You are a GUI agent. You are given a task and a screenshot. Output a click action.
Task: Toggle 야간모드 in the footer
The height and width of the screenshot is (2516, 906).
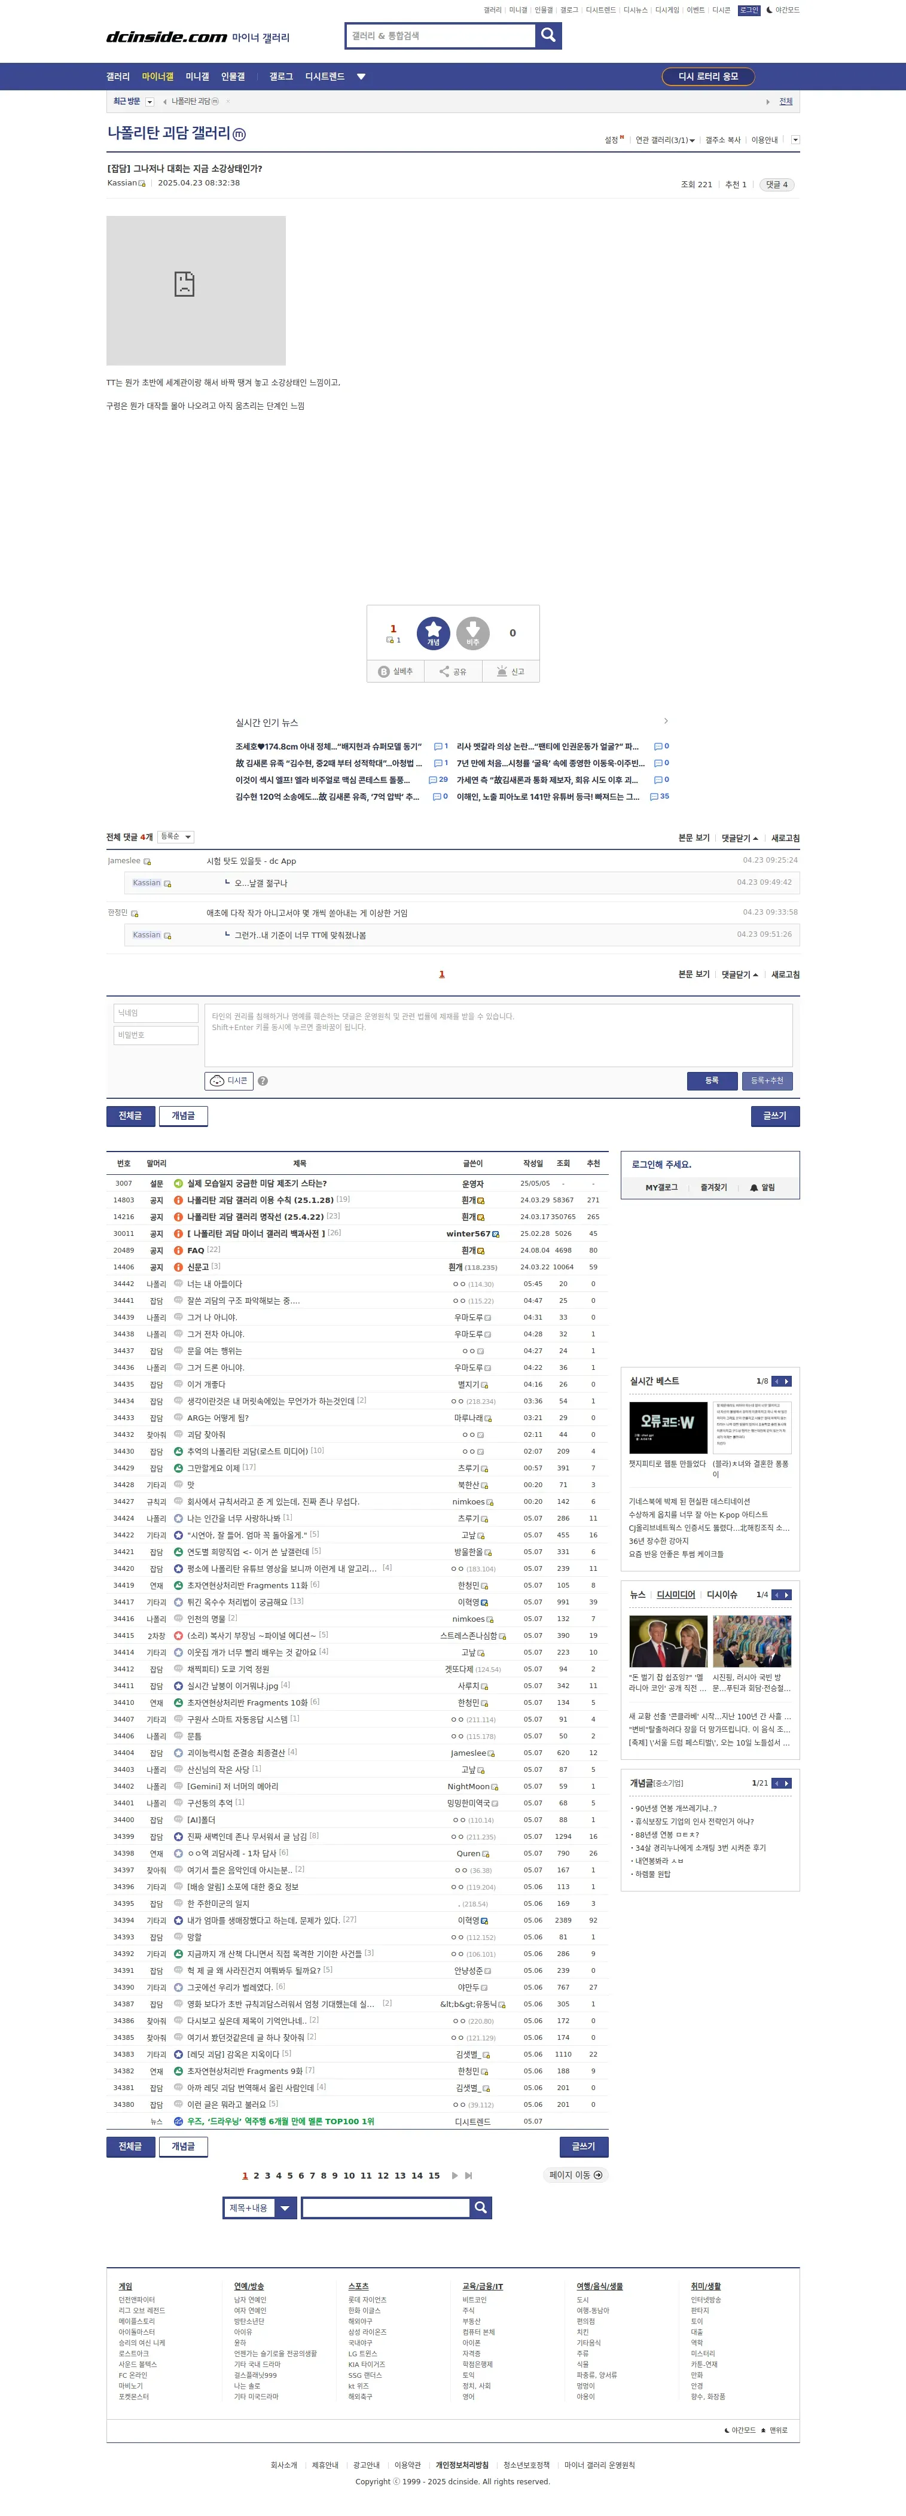click(x=740, y=2430)
